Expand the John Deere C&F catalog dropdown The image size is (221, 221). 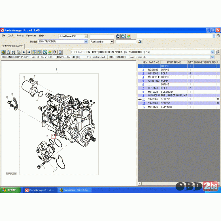coord(86,36)
